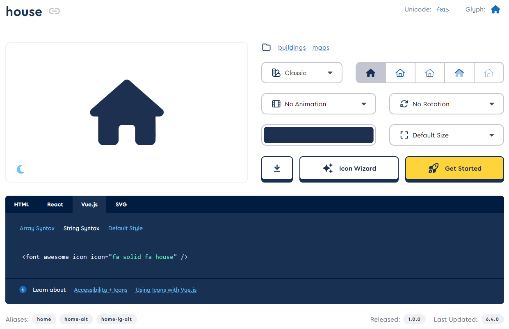Click the home-lg-alt alias tag
This screenshot has height=329, width=509.
116,319
